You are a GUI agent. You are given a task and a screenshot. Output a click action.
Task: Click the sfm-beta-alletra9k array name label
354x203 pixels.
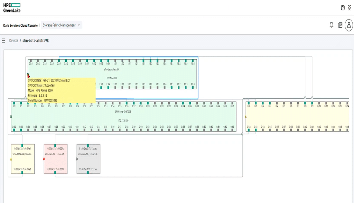click(112, 69)
